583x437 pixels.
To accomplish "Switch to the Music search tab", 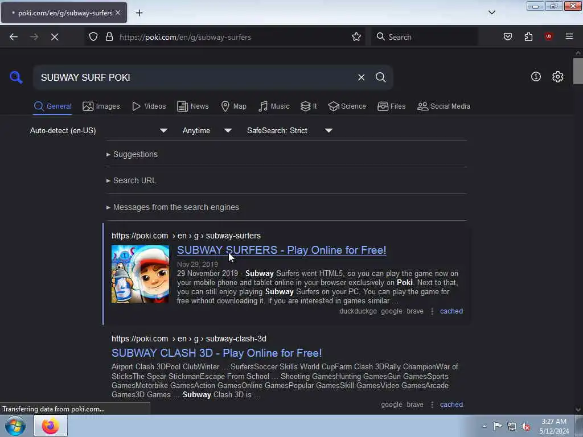I will [x=274, y=106].
